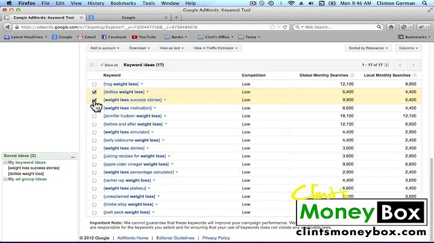
Task: Open Time Machine menu bar icon
Action: pyautogui.click(x=271, y=4)
